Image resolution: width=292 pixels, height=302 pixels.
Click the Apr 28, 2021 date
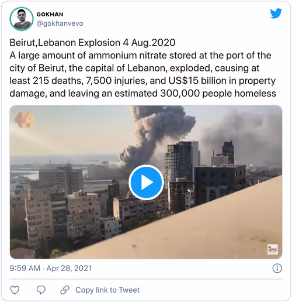point(69,268)
